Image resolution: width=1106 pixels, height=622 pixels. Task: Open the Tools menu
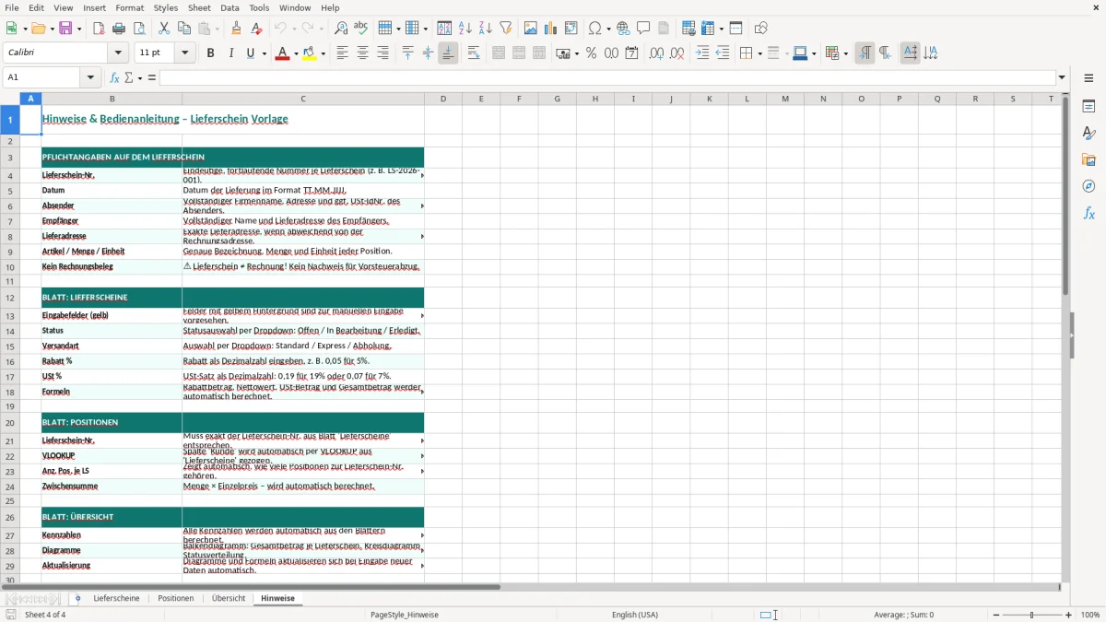[259, 7]
